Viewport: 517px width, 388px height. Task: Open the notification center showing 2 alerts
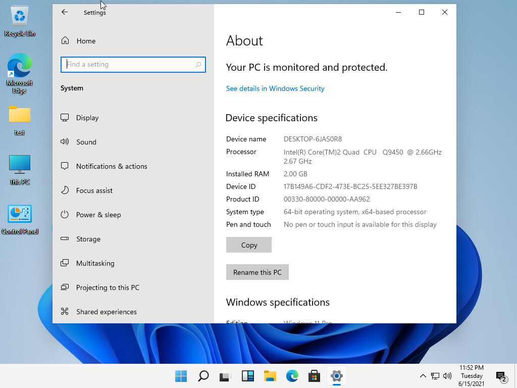[502, 376]
